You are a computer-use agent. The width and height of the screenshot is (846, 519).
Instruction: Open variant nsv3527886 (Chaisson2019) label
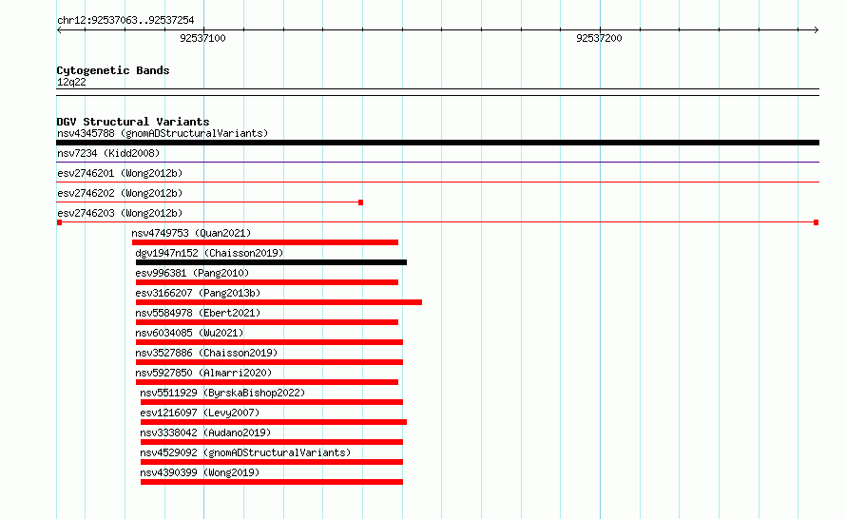coord(206,353)
